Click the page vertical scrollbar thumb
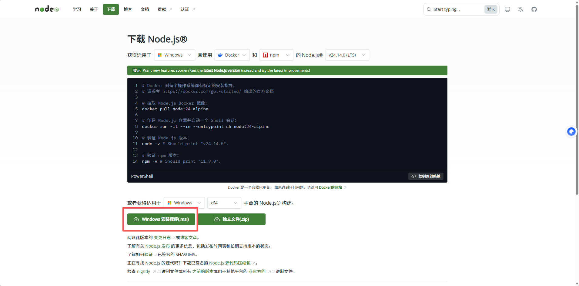 pyautogui.click(x=577, y=100)
